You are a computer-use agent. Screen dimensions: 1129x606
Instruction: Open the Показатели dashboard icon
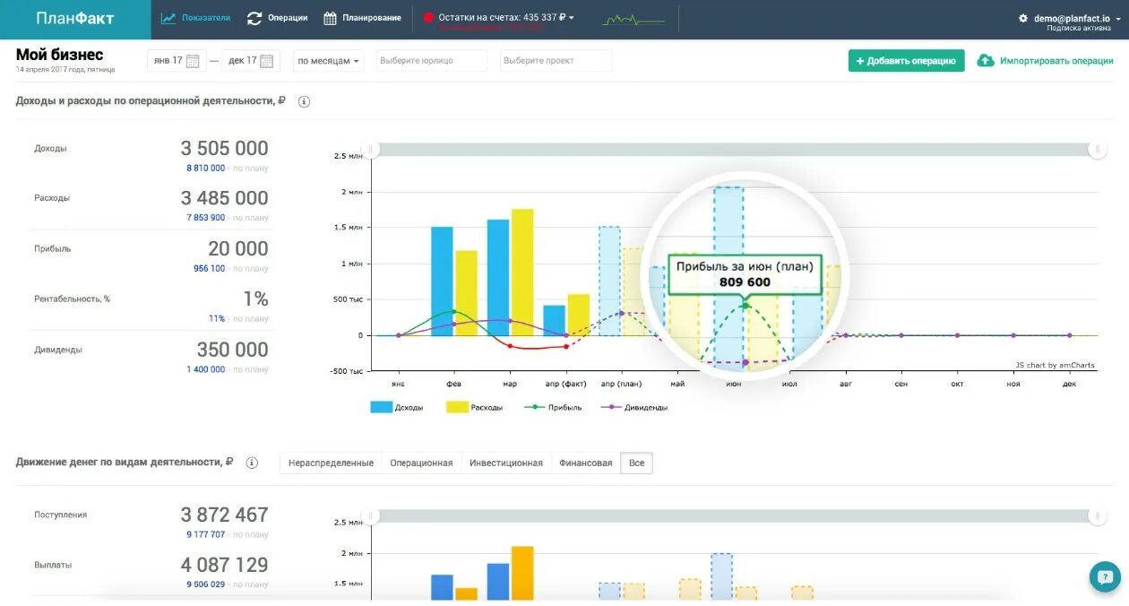click(x=167, y=17)
